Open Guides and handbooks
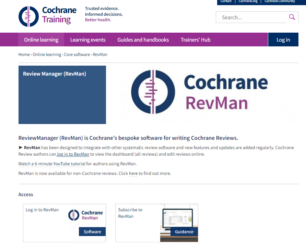 tap(143, 40)
